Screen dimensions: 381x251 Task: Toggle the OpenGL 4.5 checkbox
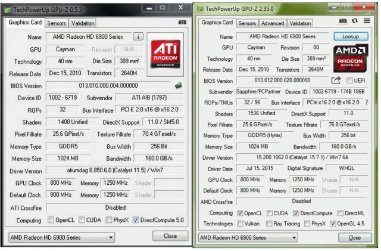[x=333, y=223]
